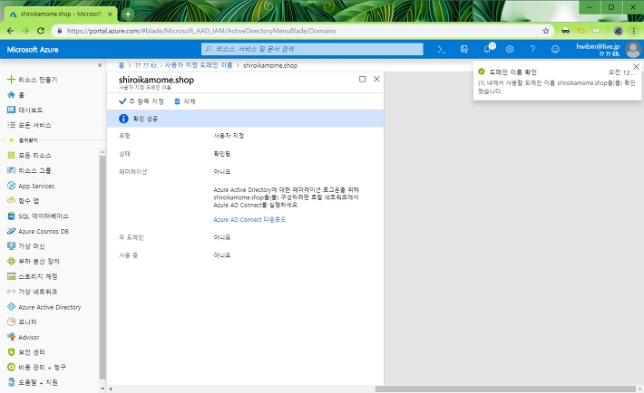Open Cloud Shell from the top bar
644x393 pixels.
(x=441, y=49)
